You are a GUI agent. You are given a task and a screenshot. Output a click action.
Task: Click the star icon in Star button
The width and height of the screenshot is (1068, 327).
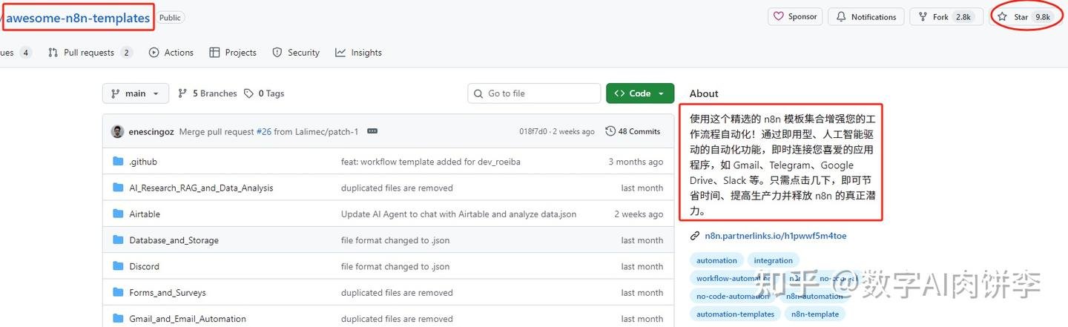pos(1003,16)
